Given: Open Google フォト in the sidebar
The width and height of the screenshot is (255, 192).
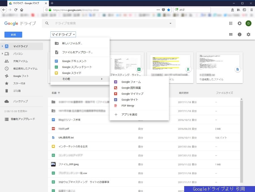Looking at the screenshot, I should point(22,76).
